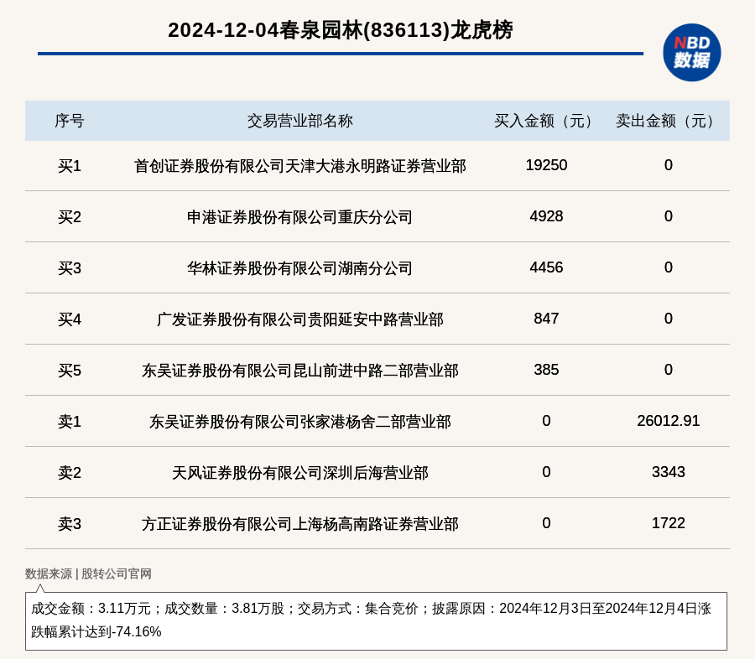
Task: Click the 交易营业部名称 column header
Action: pyautogui.click(x=300, y=121)
